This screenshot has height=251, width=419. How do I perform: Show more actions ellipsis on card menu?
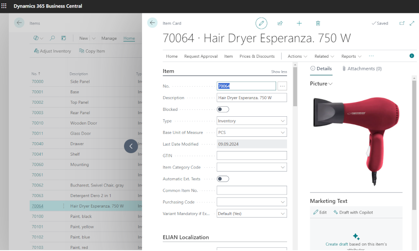(371, 56)
